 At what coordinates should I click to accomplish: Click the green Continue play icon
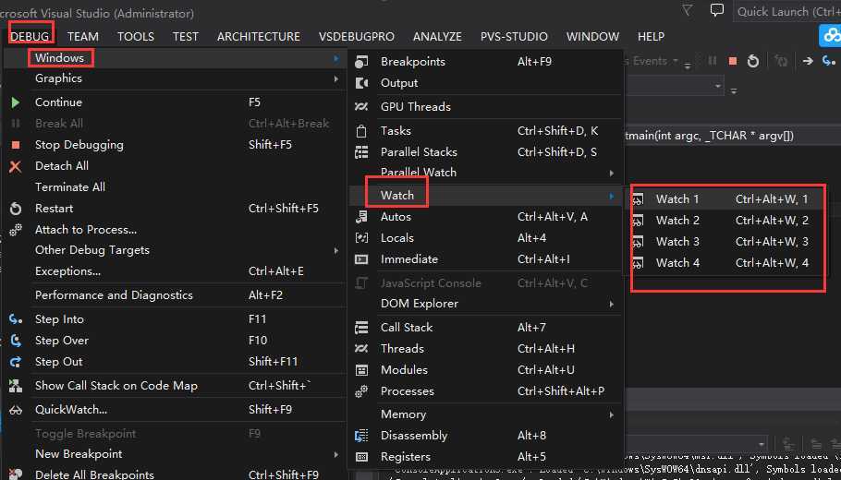click(16, 102)
